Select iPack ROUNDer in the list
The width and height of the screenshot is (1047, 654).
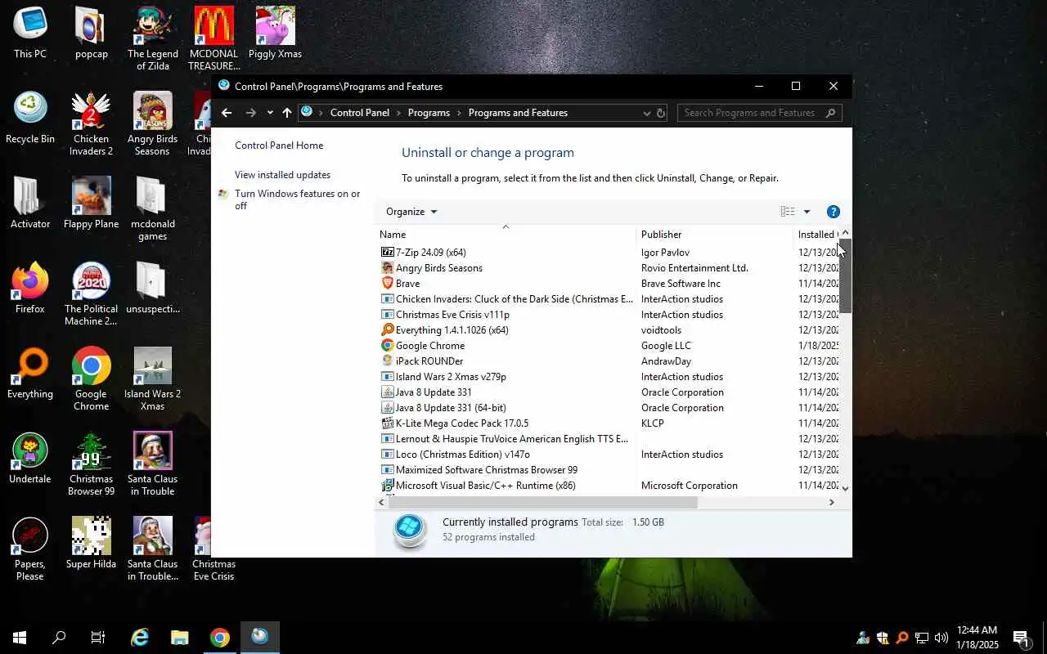(x=608, y=361)
